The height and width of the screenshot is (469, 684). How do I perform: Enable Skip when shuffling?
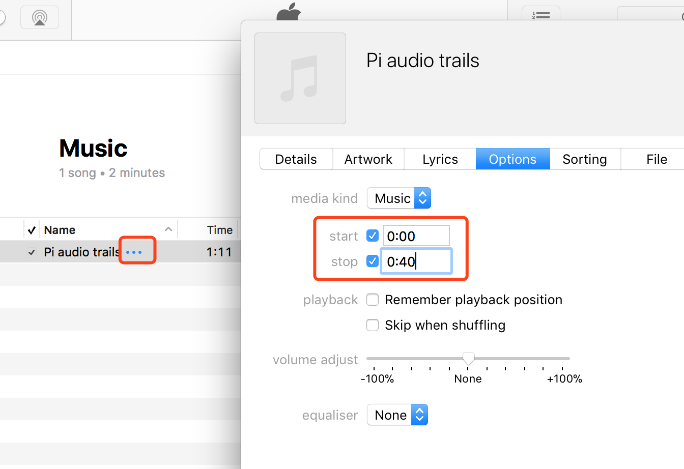[x=373, y=325]
